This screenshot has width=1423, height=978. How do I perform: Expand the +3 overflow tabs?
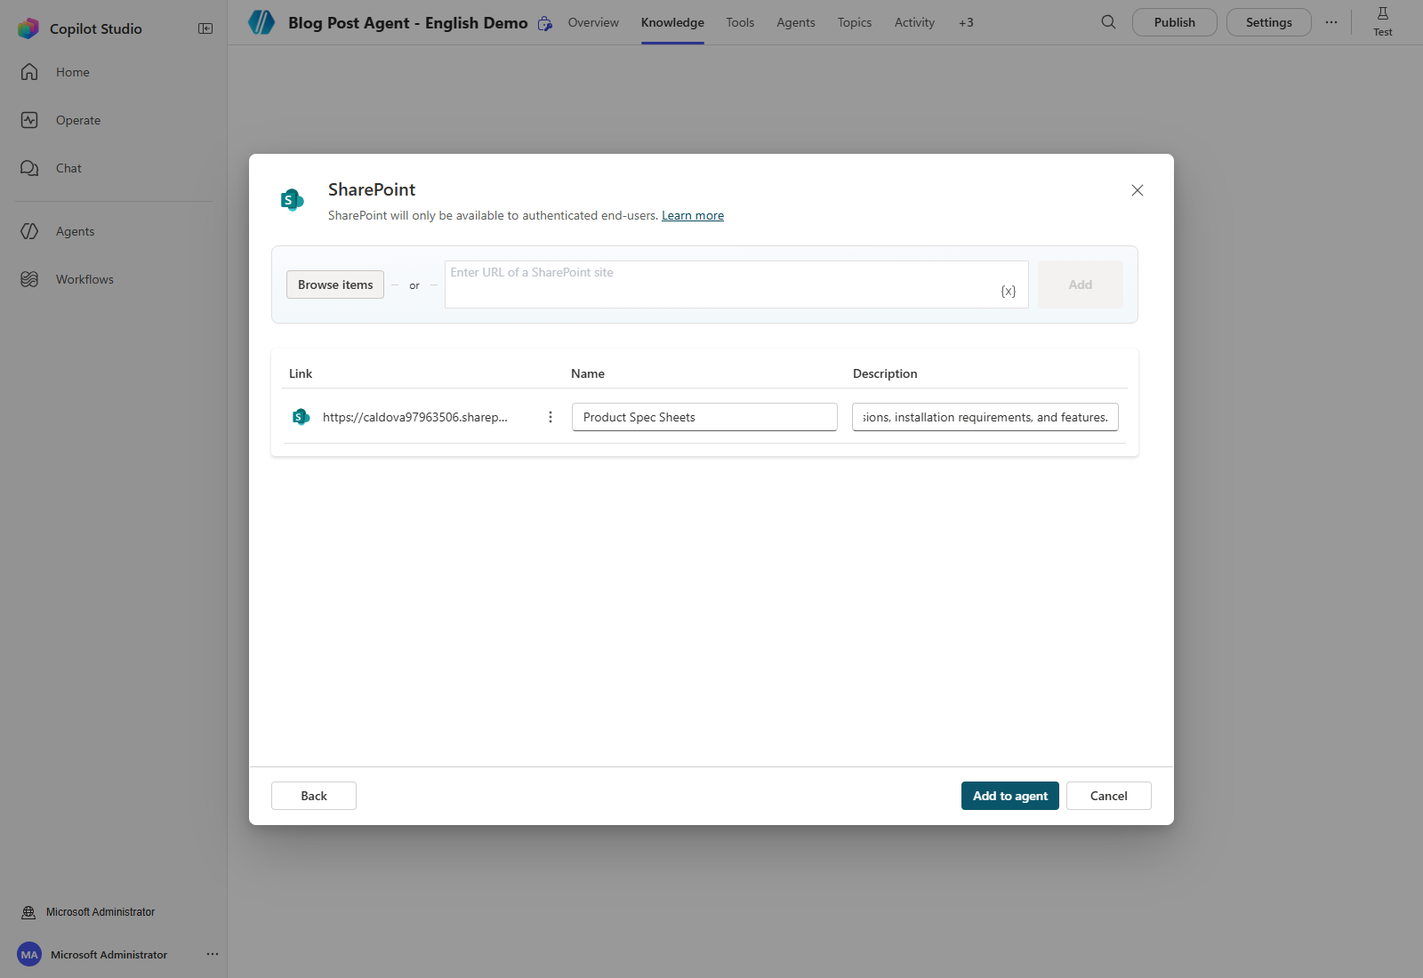pos(966,22)
